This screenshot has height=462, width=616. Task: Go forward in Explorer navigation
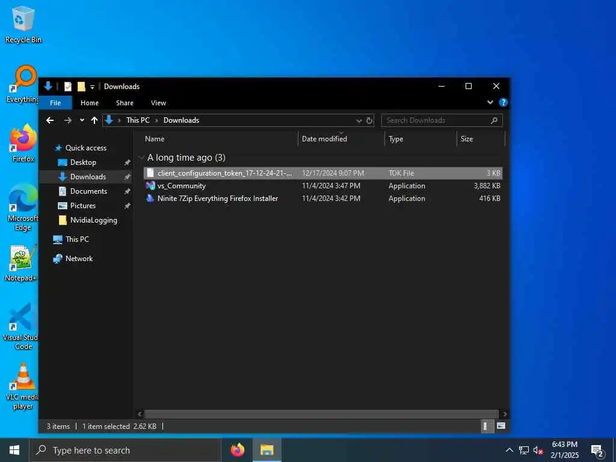[67, 120]
